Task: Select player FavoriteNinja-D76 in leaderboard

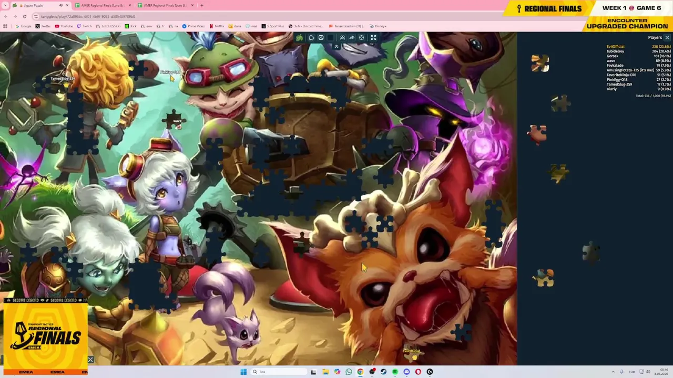Action: pos(621,75)
